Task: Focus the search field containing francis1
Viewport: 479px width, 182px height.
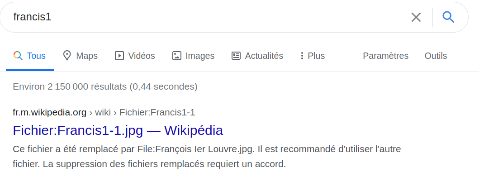Action: point(204,17)
